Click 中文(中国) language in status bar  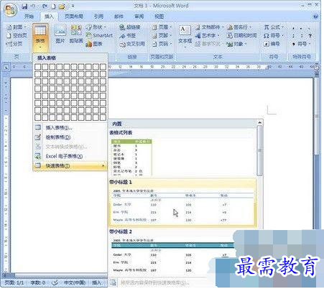click(75, 283)
